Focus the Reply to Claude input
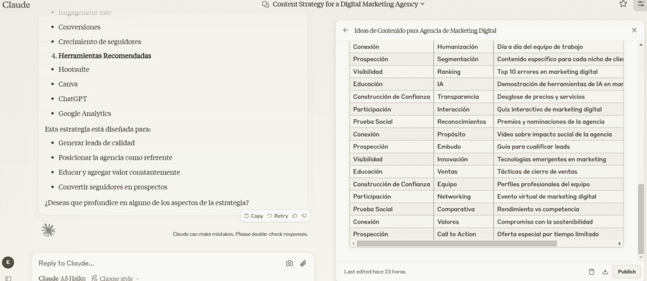This screenshot has width=647, height=281. [x=157, y=263]
